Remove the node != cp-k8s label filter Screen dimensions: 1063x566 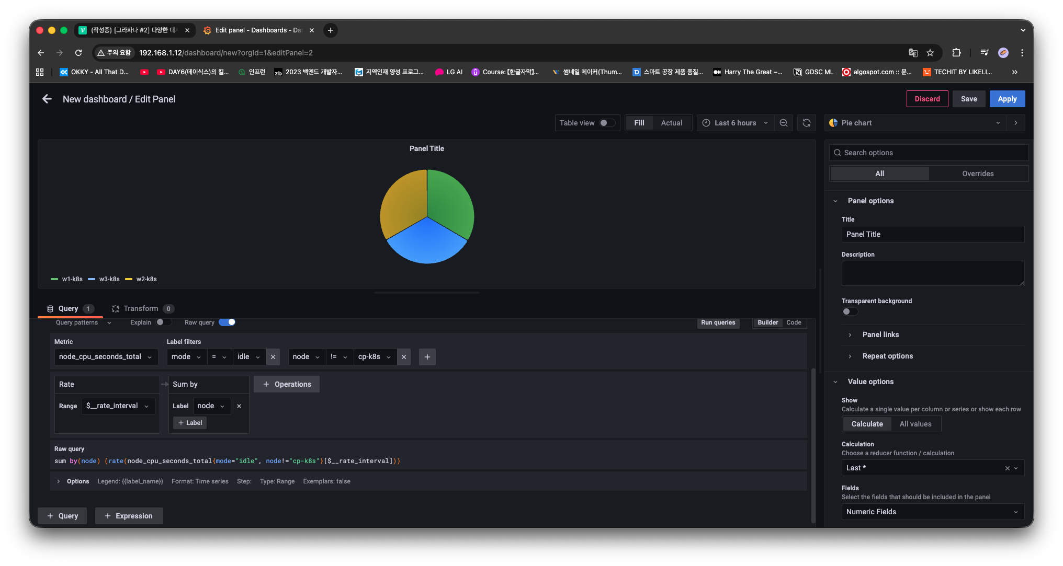404,357
